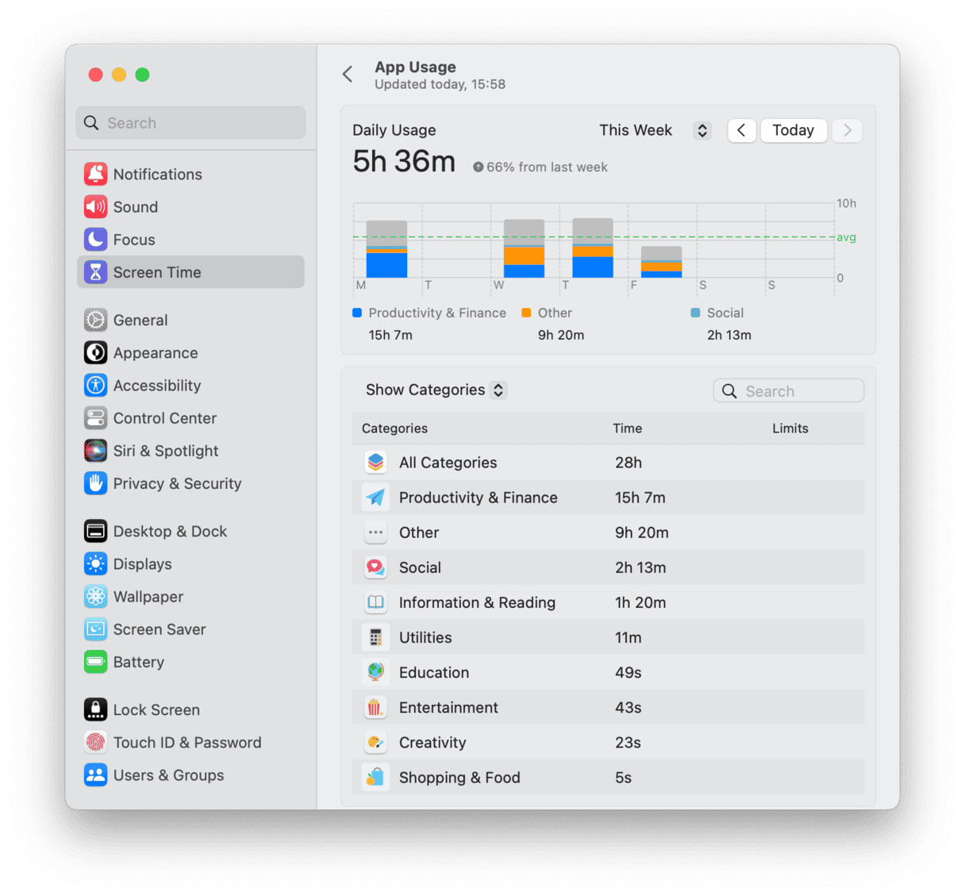Click the Shopping & Food bag icon

[375, 778]
